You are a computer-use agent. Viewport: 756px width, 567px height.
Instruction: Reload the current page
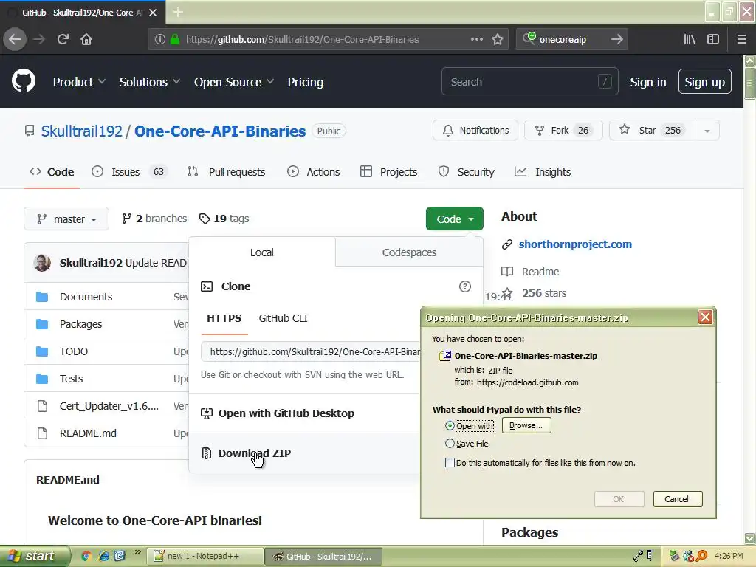(x=63, y=39)
